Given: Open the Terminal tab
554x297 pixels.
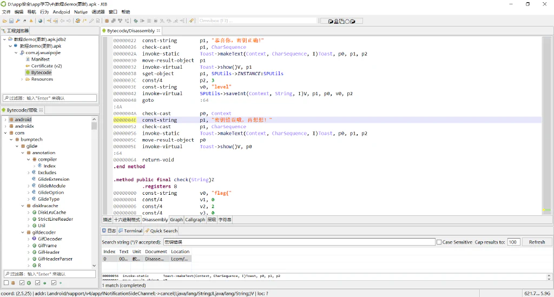Looking at the screenshot, I should coord(130,231).
